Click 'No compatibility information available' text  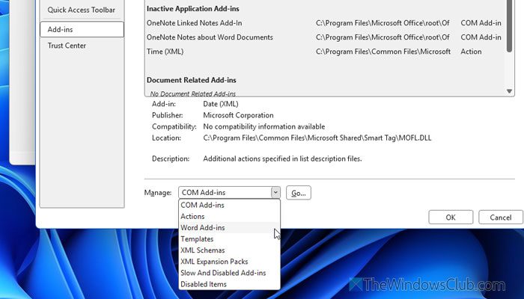[264, 126]
